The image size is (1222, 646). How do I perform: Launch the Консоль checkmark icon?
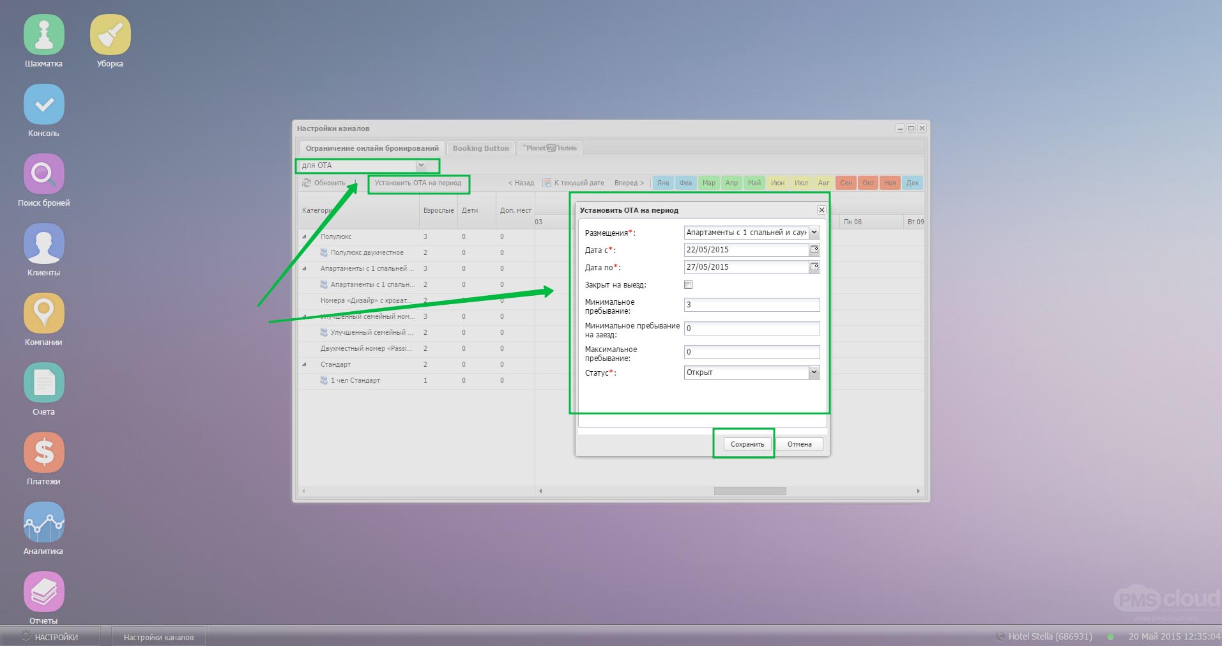pos(43,104)
